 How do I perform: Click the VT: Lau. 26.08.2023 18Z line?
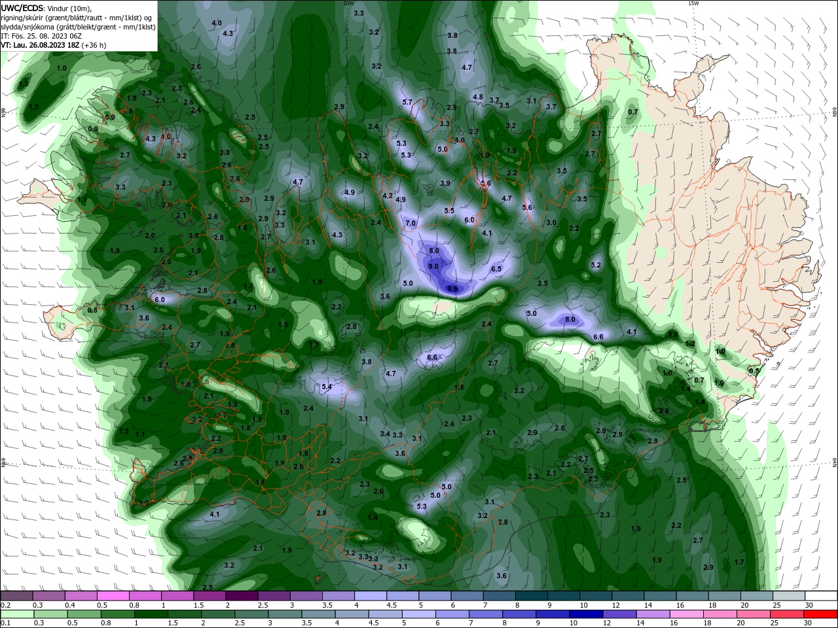[54, 45]
